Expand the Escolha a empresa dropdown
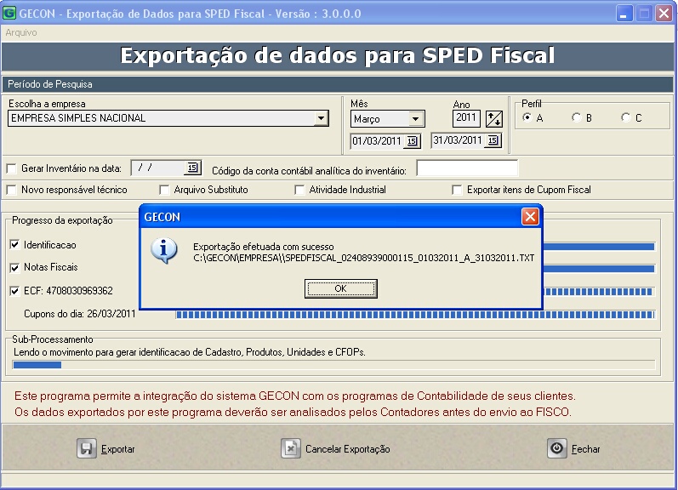This screenshot has height=490, width=678. tap(321, 118)
